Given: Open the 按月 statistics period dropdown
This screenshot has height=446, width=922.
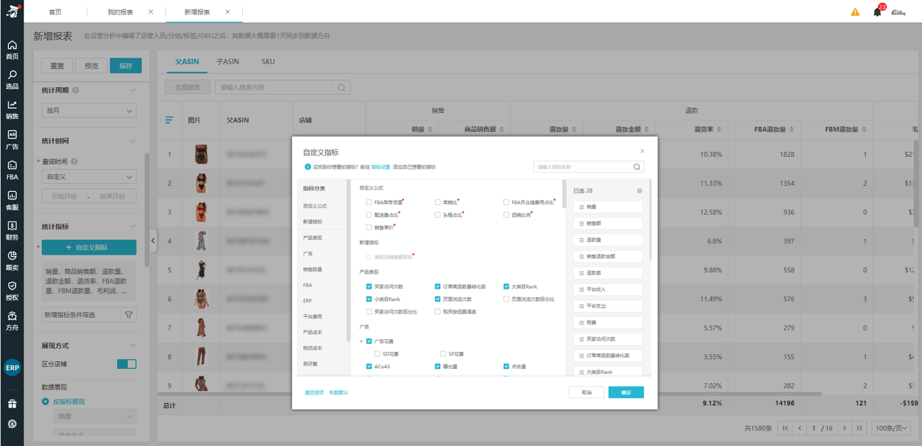Looking at the screenshot, I should pyautogui.click(x=89, y=110).
